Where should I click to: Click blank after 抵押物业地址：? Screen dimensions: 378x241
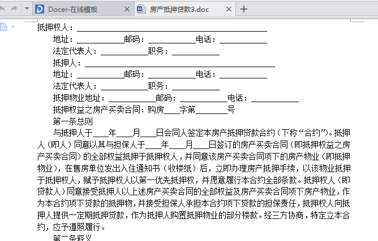coord(132,99)
